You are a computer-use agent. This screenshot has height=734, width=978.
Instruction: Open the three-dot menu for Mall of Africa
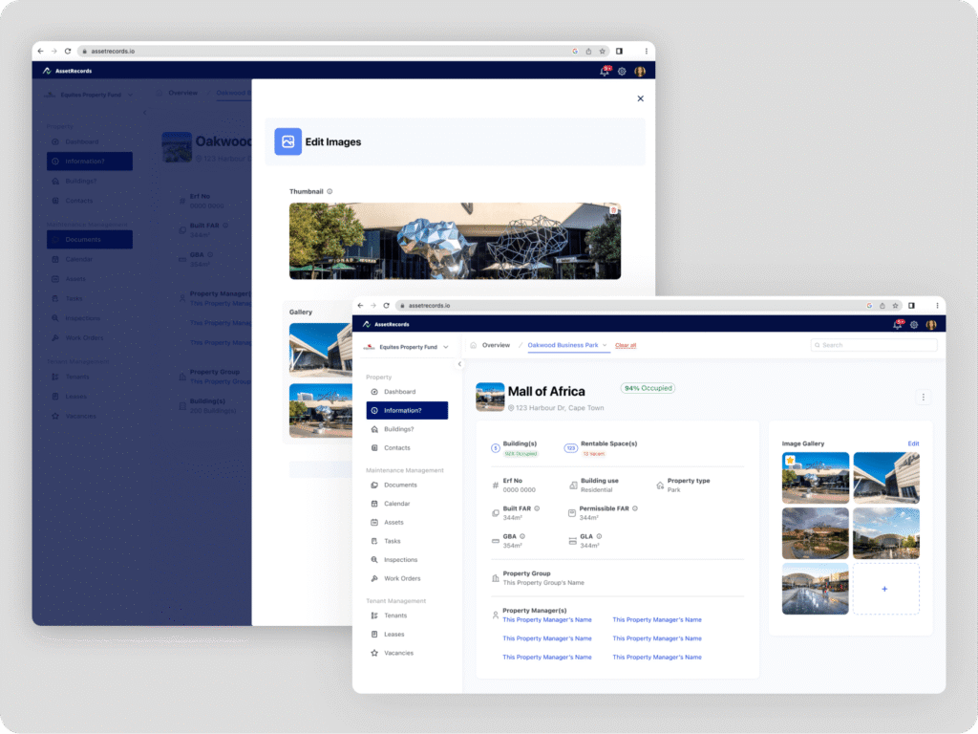click(923, 397)
